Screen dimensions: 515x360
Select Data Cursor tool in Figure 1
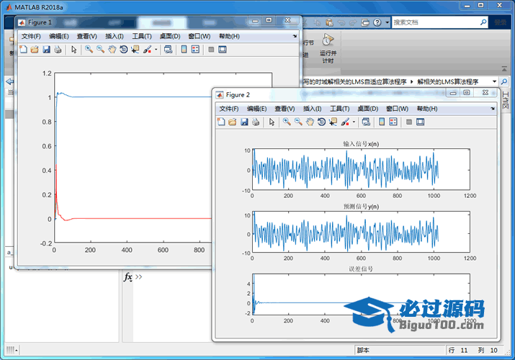[x=135, y=50]
